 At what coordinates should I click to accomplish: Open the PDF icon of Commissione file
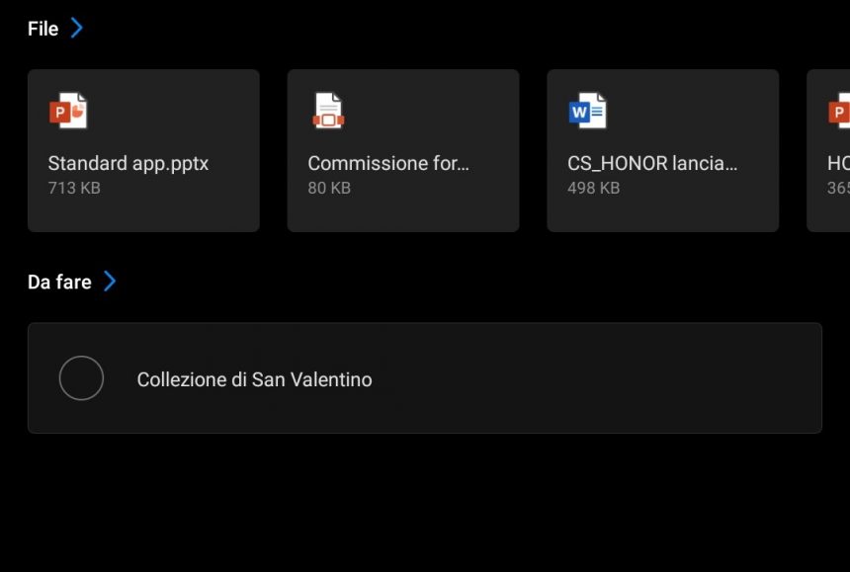328,111
